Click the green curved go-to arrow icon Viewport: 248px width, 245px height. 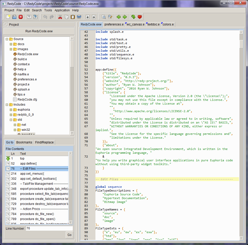tap(133, 17)
